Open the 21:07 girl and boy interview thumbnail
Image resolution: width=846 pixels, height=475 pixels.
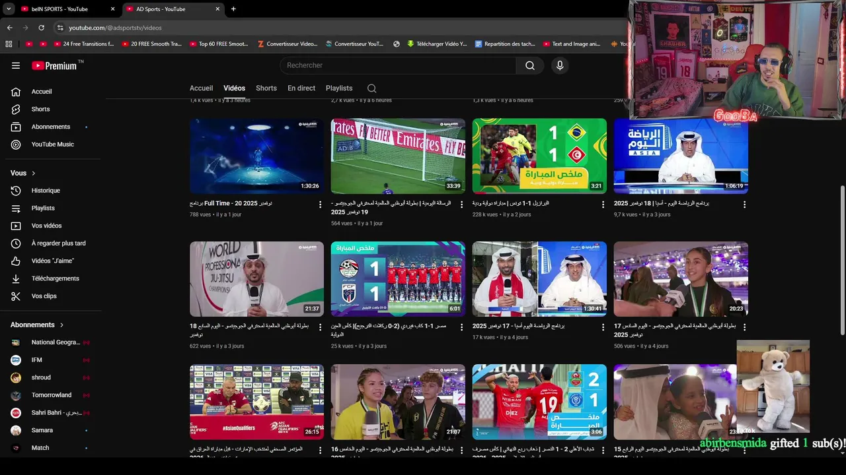tap(398, 402)
